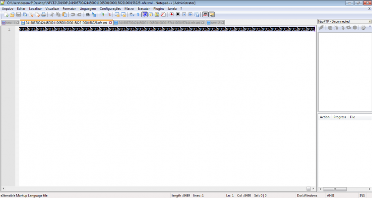Click the Zoom In toolbar icon

coord(103,15)
